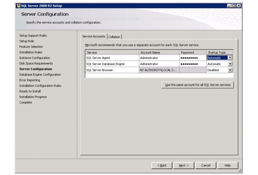Click Ready to Install in step list

point(30,91)
